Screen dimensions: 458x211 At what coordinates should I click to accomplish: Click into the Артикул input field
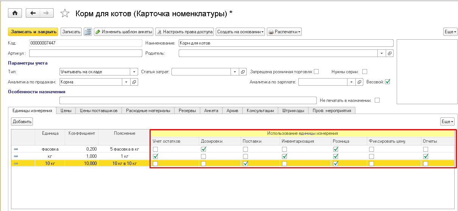pos(85,53)
